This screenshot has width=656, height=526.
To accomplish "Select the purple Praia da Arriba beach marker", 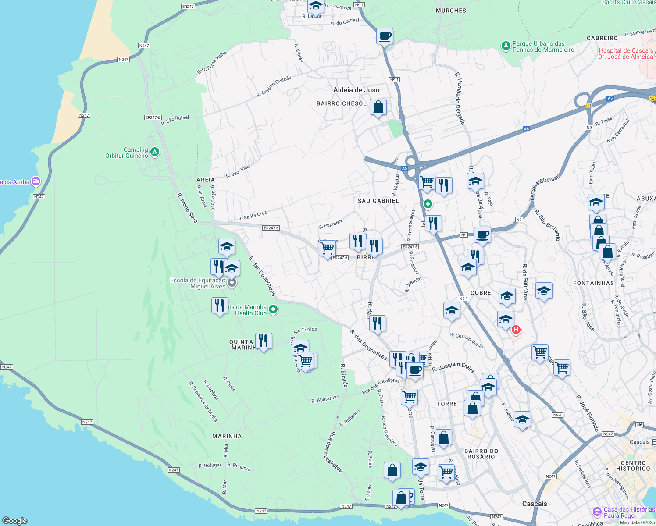I will 36,181.
